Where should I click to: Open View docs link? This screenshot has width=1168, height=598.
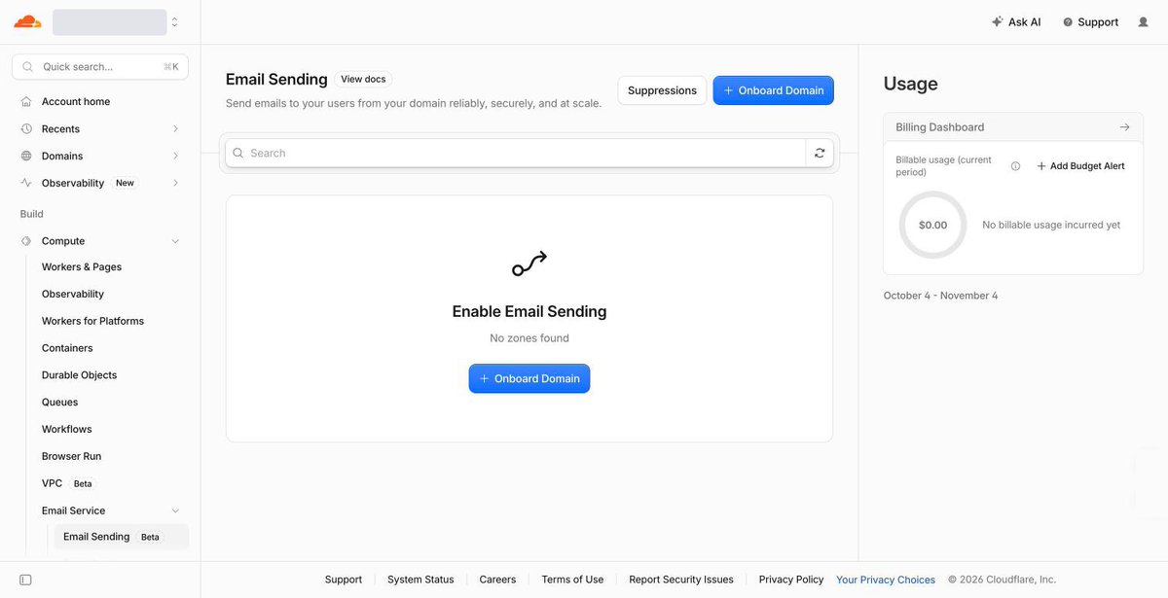(363, 80)
